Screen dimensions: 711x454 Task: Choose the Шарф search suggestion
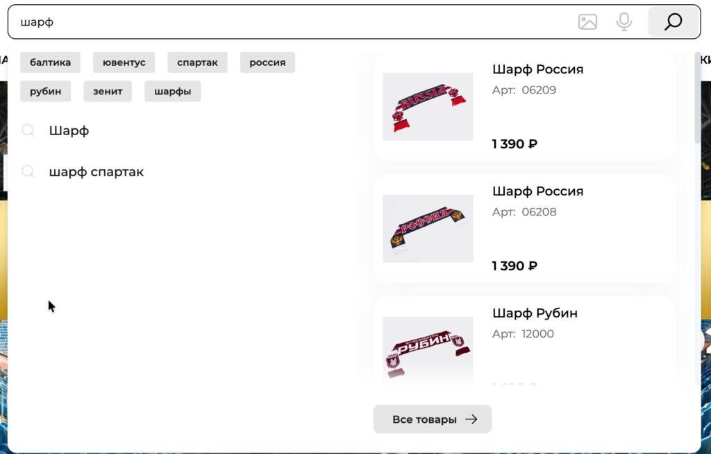click(69, 131)
